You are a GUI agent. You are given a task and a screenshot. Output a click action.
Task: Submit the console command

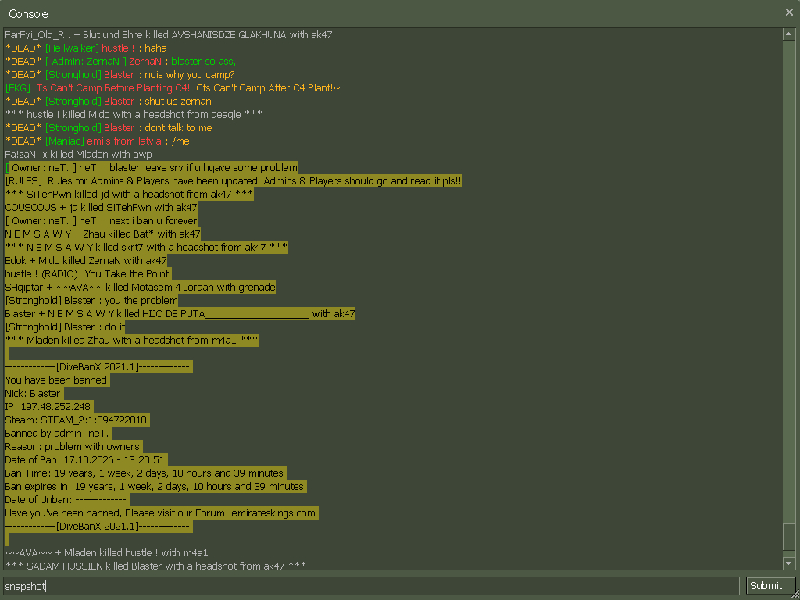click(x=771, y=586)
